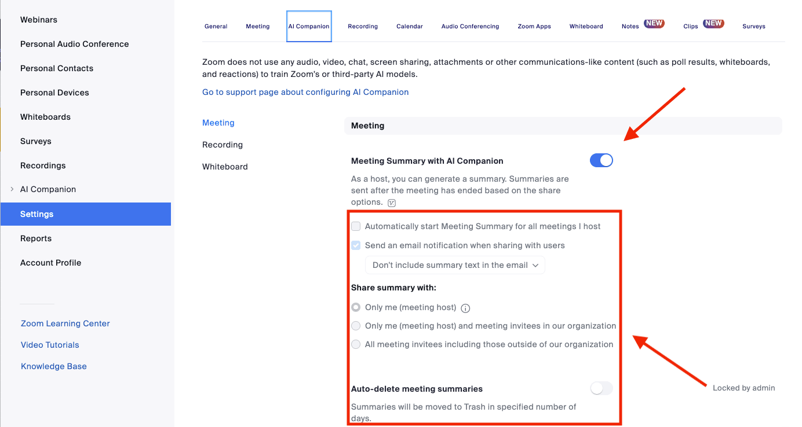Open AI Companion support page link

pyautogui.click(x=305, y=92)
